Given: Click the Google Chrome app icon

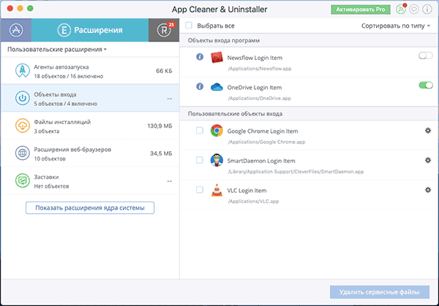Looking at the screenshot, I should tap(217, 131).
